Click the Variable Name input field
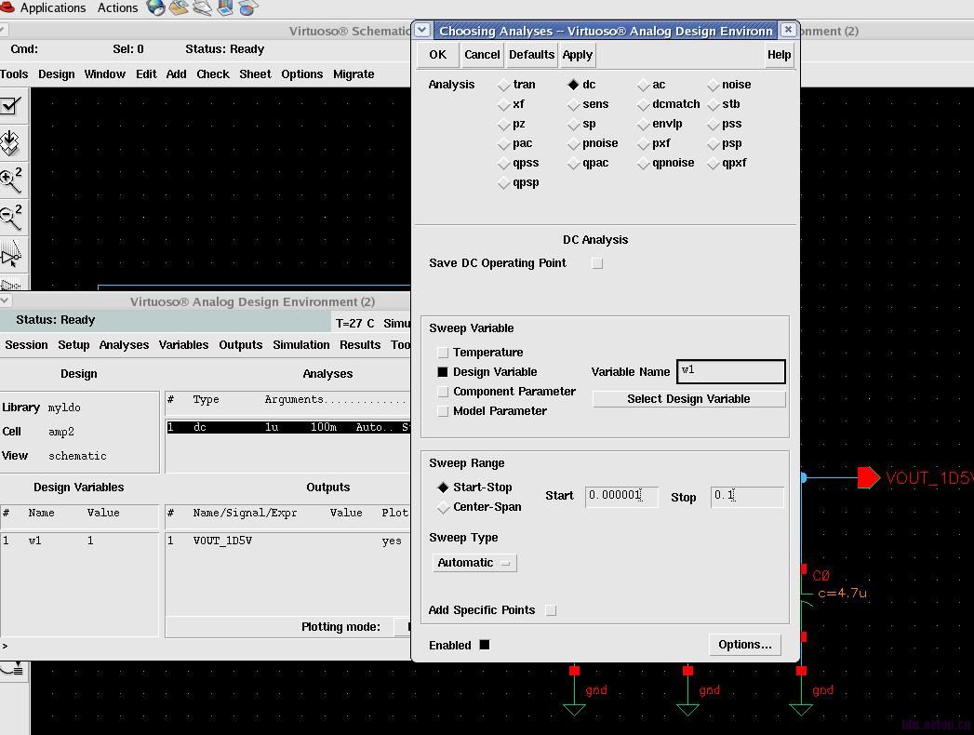The height and width of the screenshot is (735, 974). click(x=731, y=371)
